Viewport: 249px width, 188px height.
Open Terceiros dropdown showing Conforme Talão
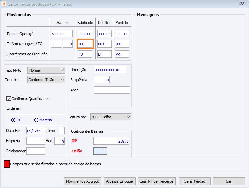click(46, 80)
